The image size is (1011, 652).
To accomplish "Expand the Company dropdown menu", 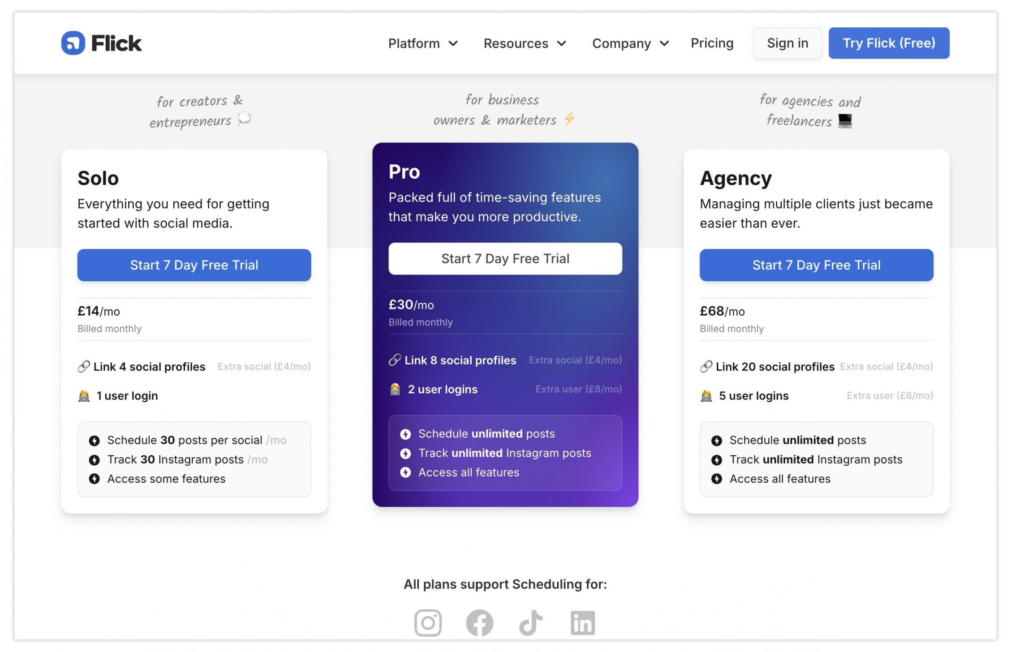I will click(x=631, y=43).
